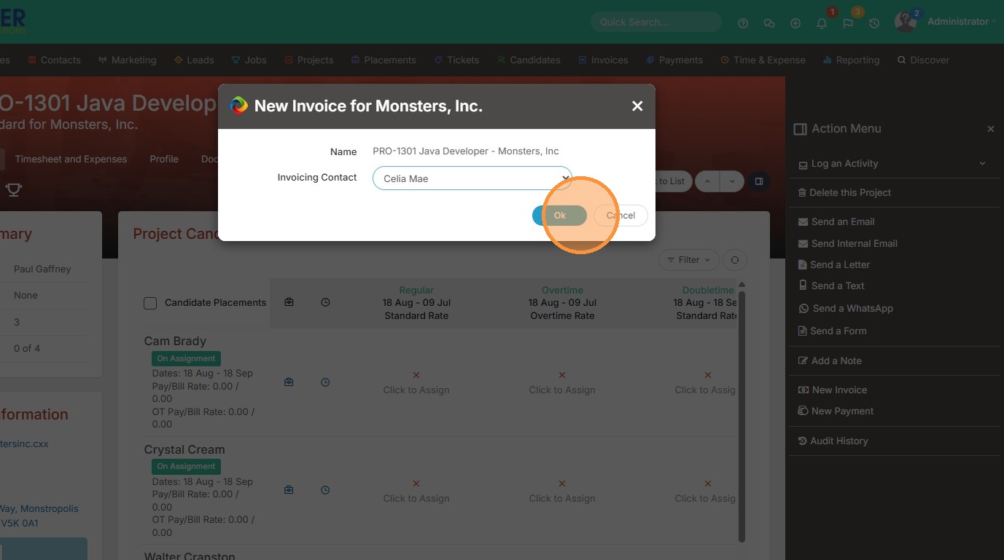
Task: Click the Discover search icon
Action: [901, 60]
